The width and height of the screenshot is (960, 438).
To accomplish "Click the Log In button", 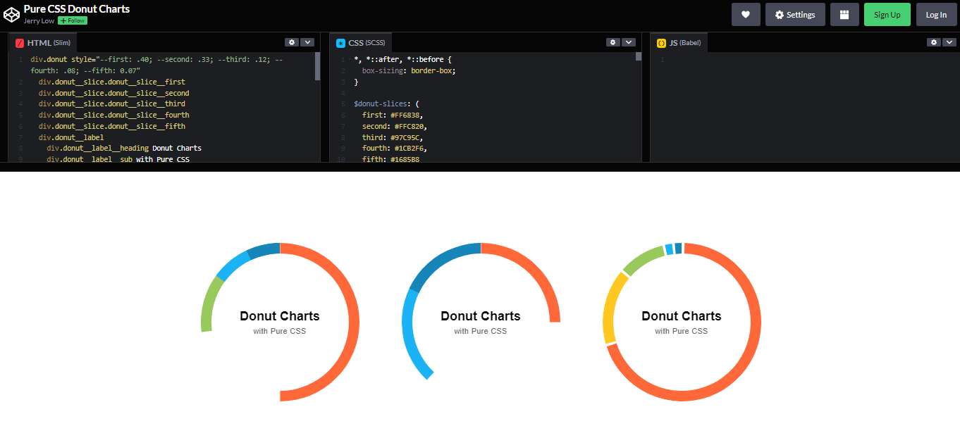I will click(x=936, y=15).
